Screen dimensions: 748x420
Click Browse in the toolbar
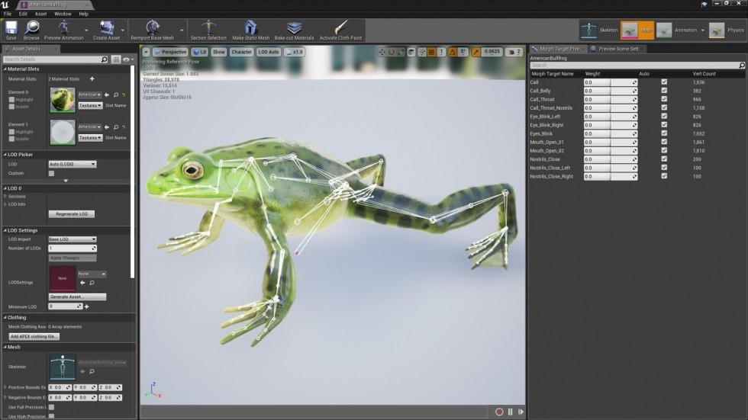pyautogui.click(x=31, y=30)
